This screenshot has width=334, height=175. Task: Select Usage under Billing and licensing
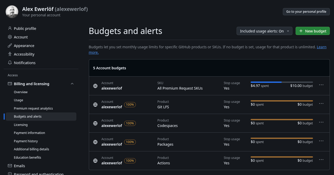click(18, 100)
